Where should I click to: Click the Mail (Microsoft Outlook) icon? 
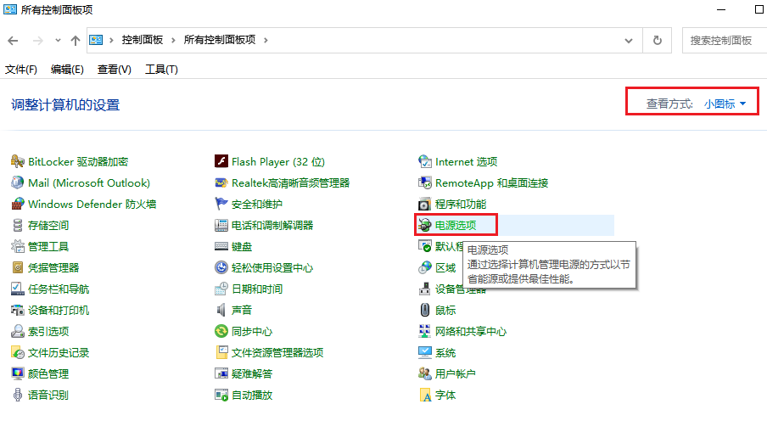point(18,182)
